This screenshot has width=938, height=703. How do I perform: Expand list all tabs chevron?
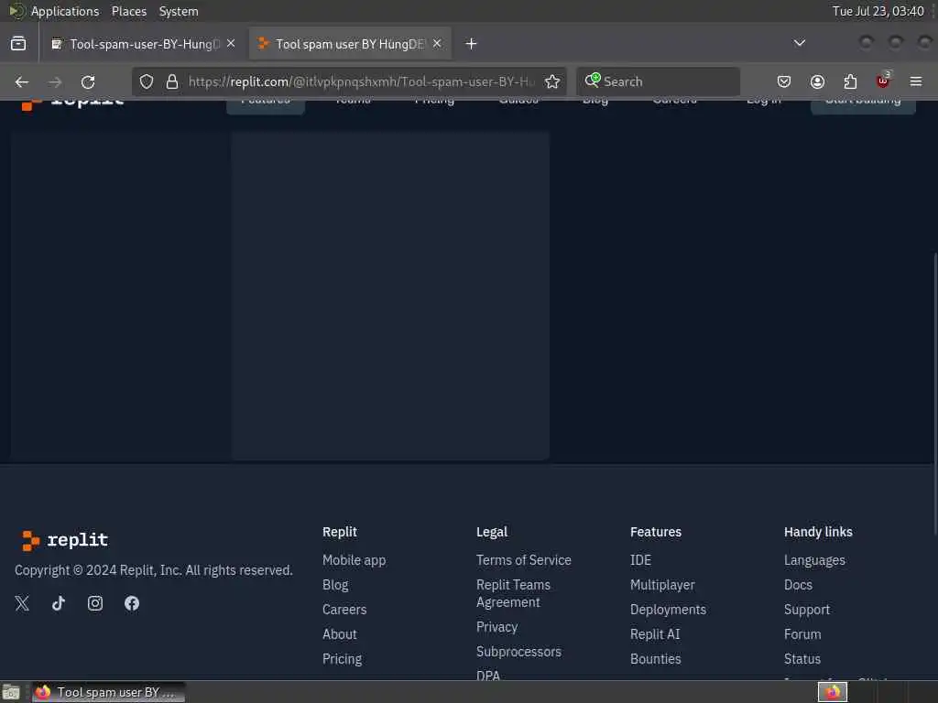pos(799,43)
